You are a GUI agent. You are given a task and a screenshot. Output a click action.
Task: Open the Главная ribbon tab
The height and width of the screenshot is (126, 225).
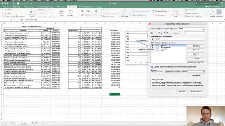coord(6,7)
